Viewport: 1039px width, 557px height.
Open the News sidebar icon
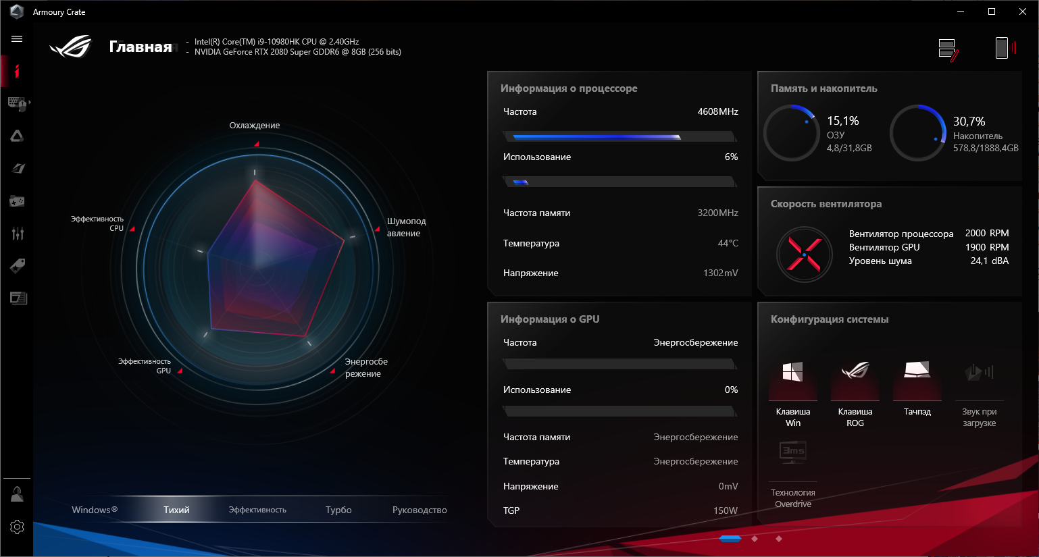coord(18,298)
